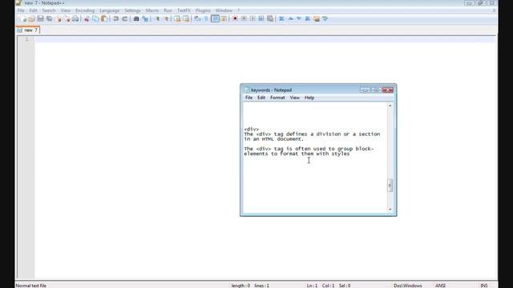Screen dimensions: 513x288
Task: Open the Edit menu in Notepad++
Action: (x=33, y=10)
